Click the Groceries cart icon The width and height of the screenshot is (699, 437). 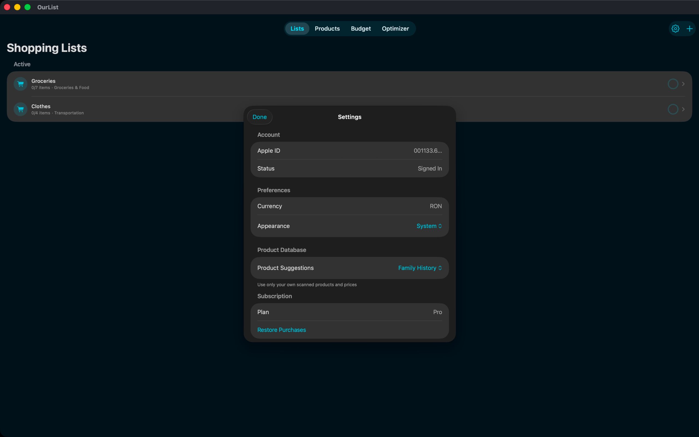(x=20, y=84)
